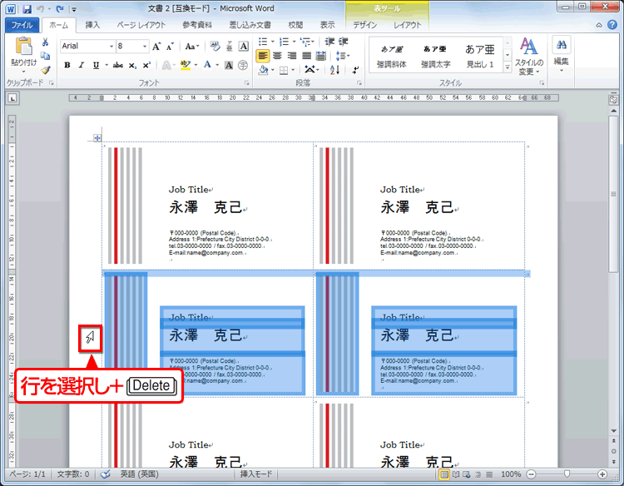The height and width of the screenshot is (486, 624).
Task: Apply subscript formatting
Action: (x=132, y=65)
